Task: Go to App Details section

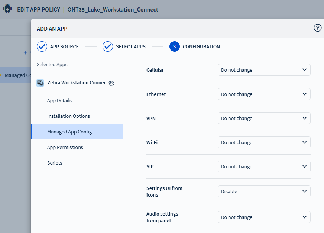Action: coord(59,100)
